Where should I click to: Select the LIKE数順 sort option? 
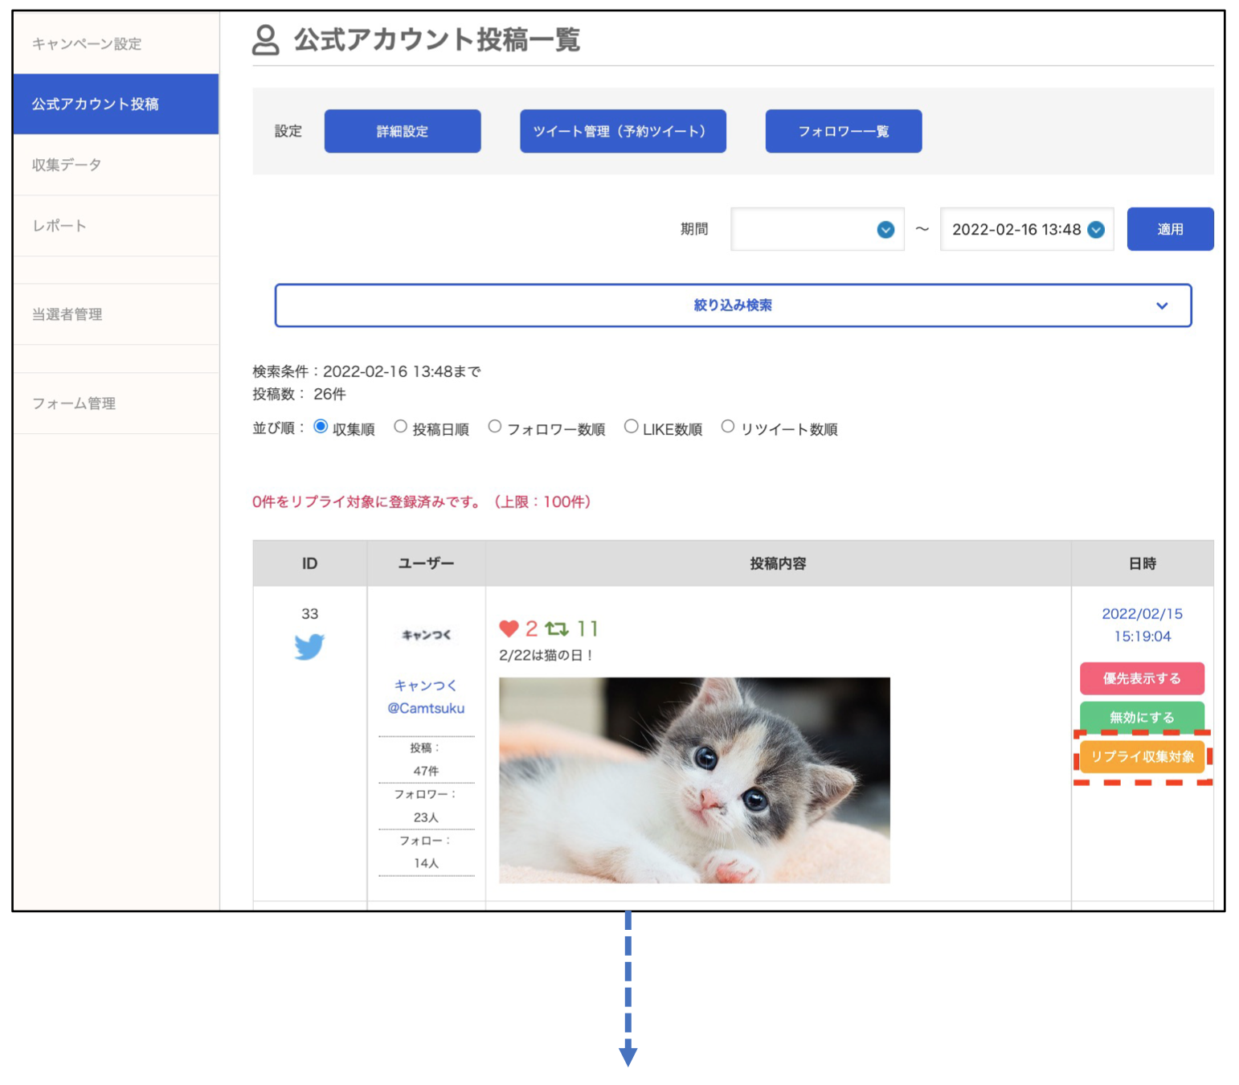(x=632, y=427)
